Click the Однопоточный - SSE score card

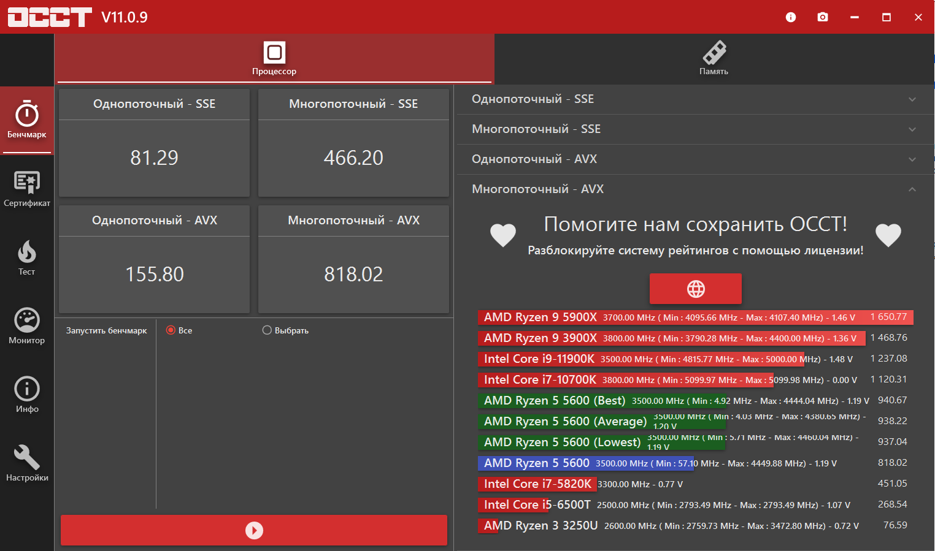click(x=154, y=143)
